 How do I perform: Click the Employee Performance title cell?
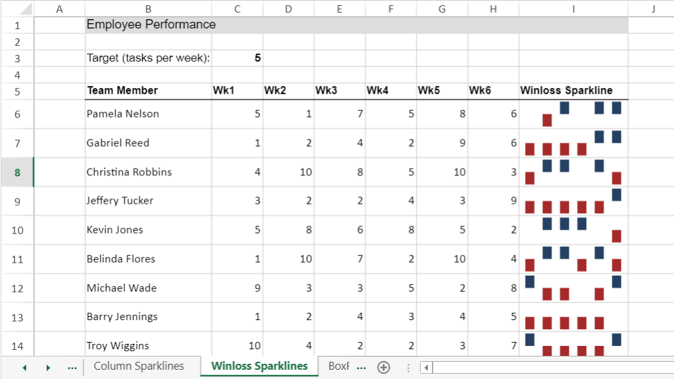(x=151, y=25)
